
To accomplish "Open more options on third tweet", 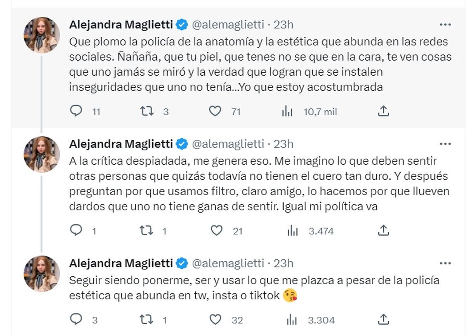I will 445,263.
